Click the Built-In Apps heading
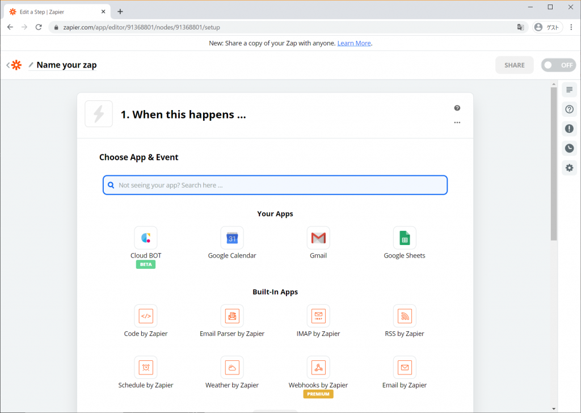This screenshot has height=413, width=581. (275, 292)
